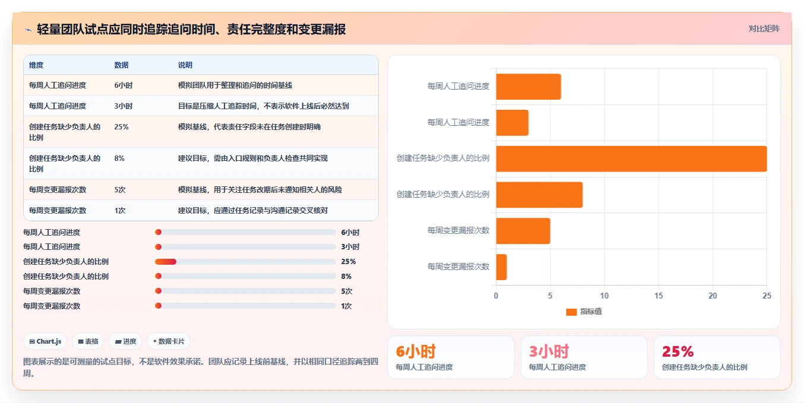This screenshot has height=403, width=804.
Task: Select the 进度 chip
Action: click(125, 341)
